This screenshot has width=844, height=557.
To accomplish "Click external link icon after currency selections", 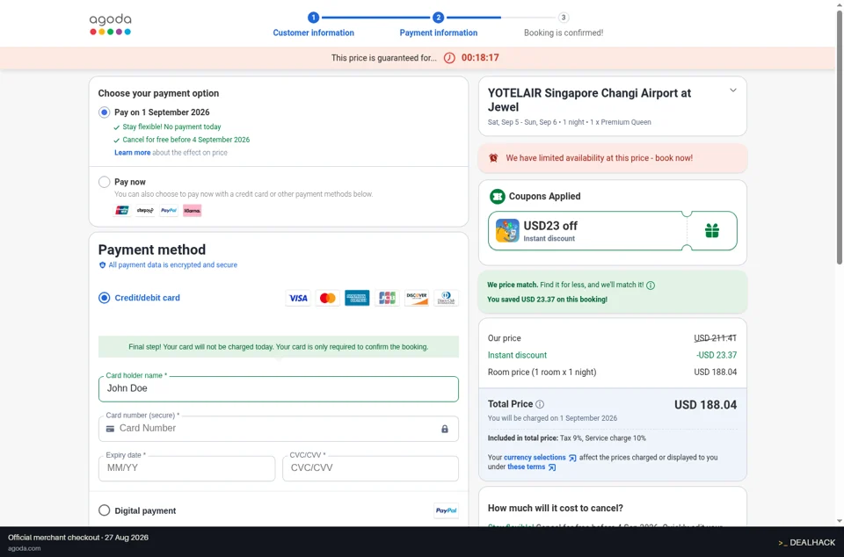I will pyautogui.click(x=572, y=458).
